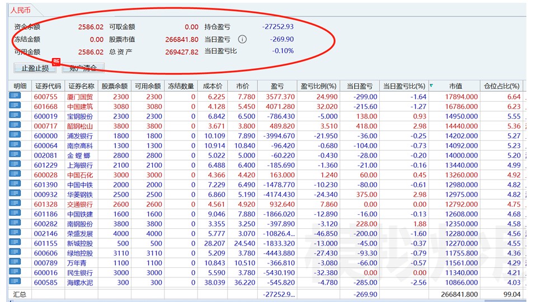Open detail icon for 600606 绿地控股

click(15, 252)
